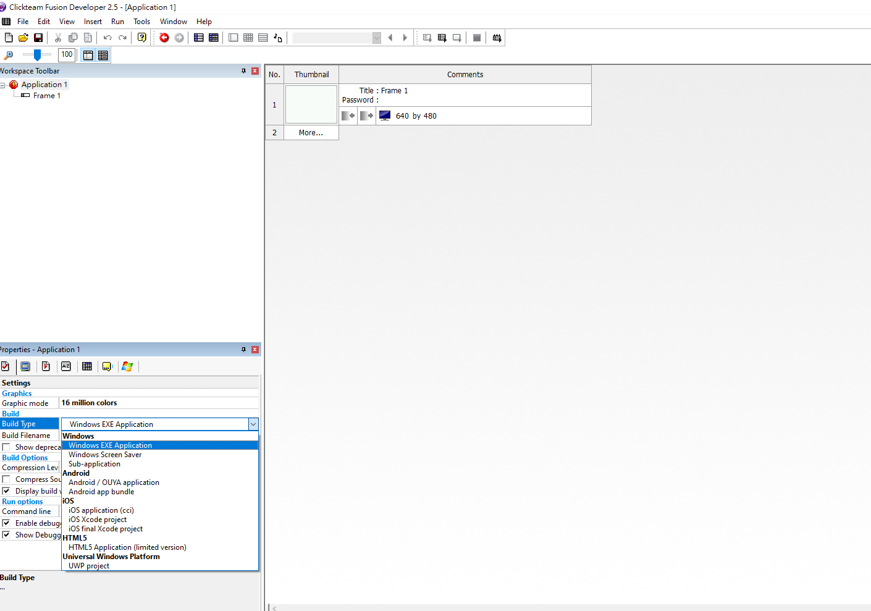Cut selection with scissors icon
Viewport: 871px width, 611px height.
(58, 38)
